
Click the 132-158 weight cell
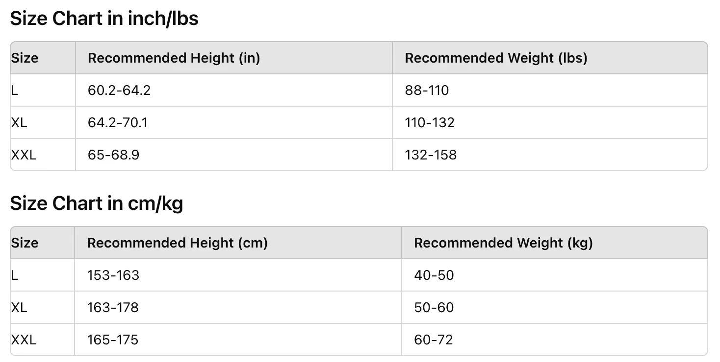click(x=431, y=155)
